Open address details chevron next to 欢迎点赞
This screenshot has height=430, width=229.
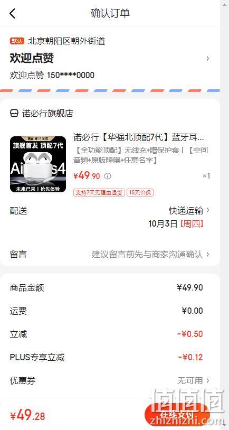point(208,58)
